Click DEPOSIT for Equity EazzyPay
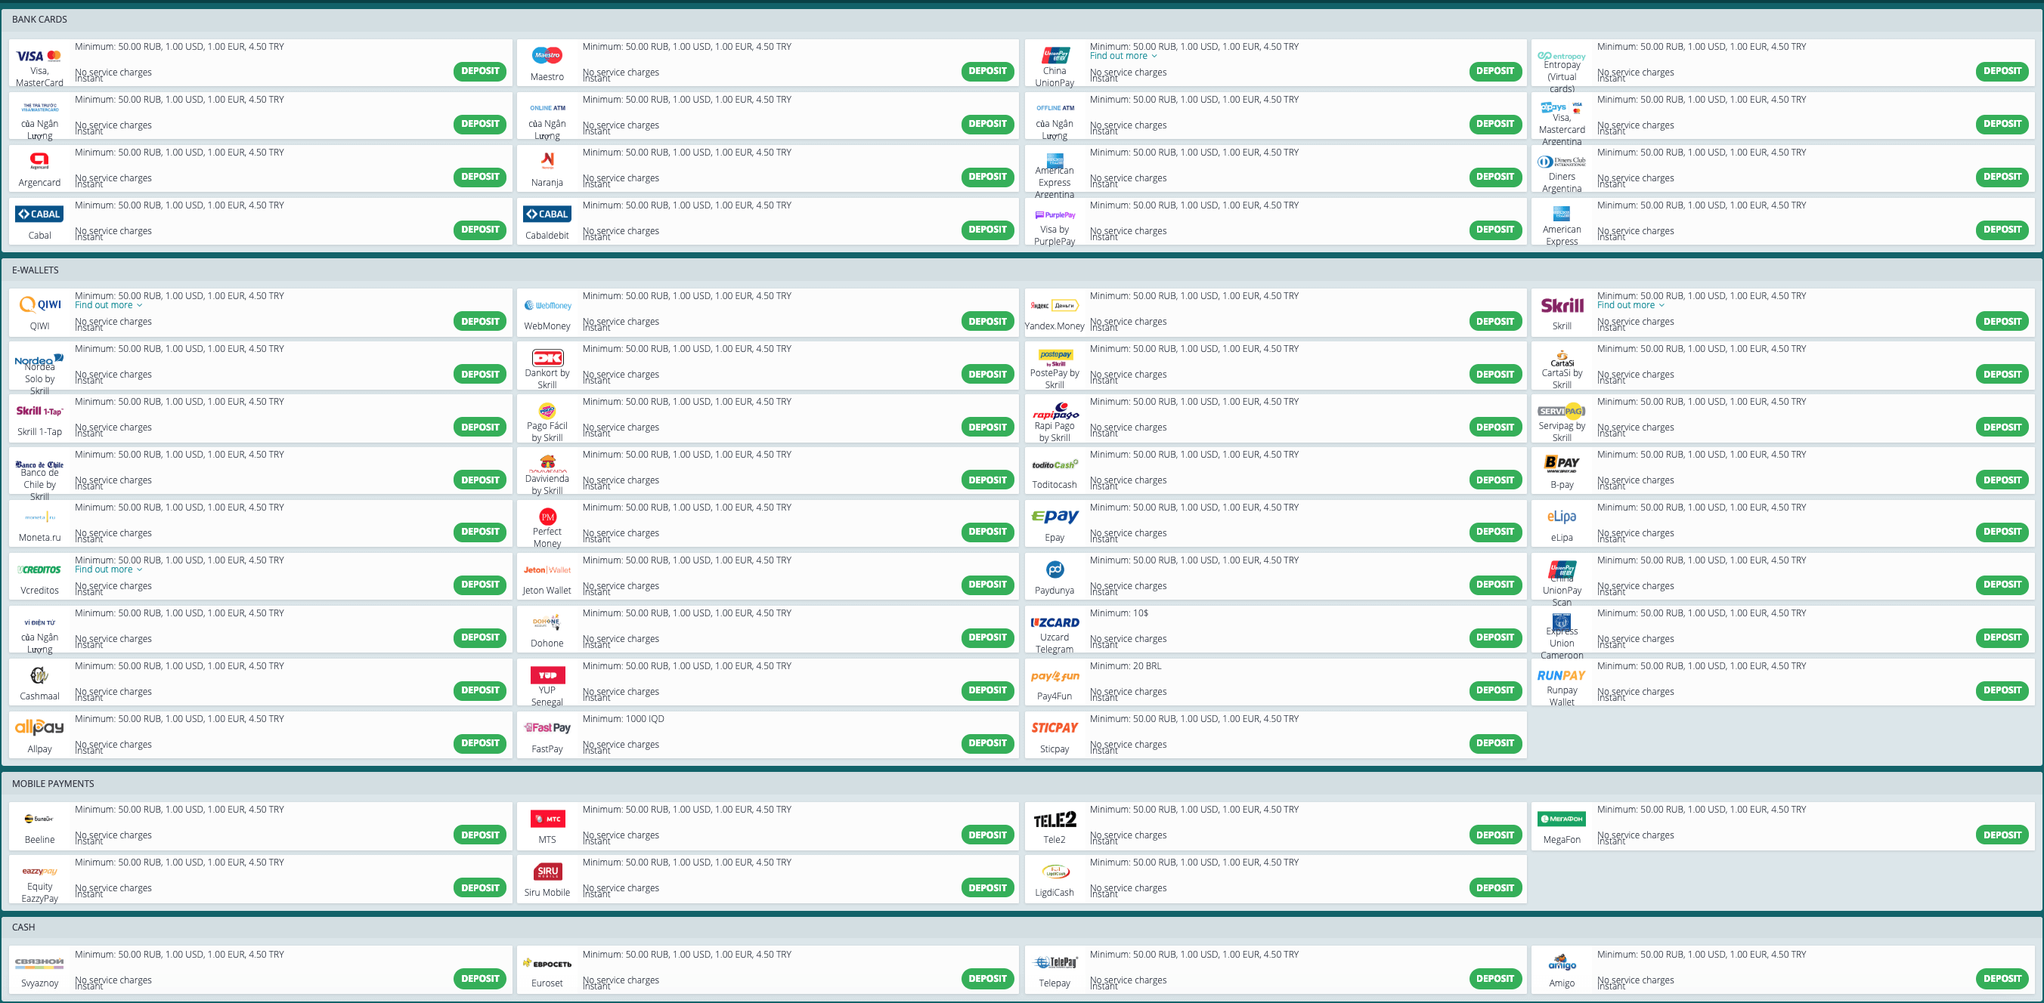This screenshot has width=2044, height=1003. tap(480, 888)
